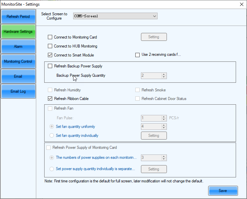Click the Fan Pulse value field
The height and width of the screenshot is (199, 247).
click(151, 118)
